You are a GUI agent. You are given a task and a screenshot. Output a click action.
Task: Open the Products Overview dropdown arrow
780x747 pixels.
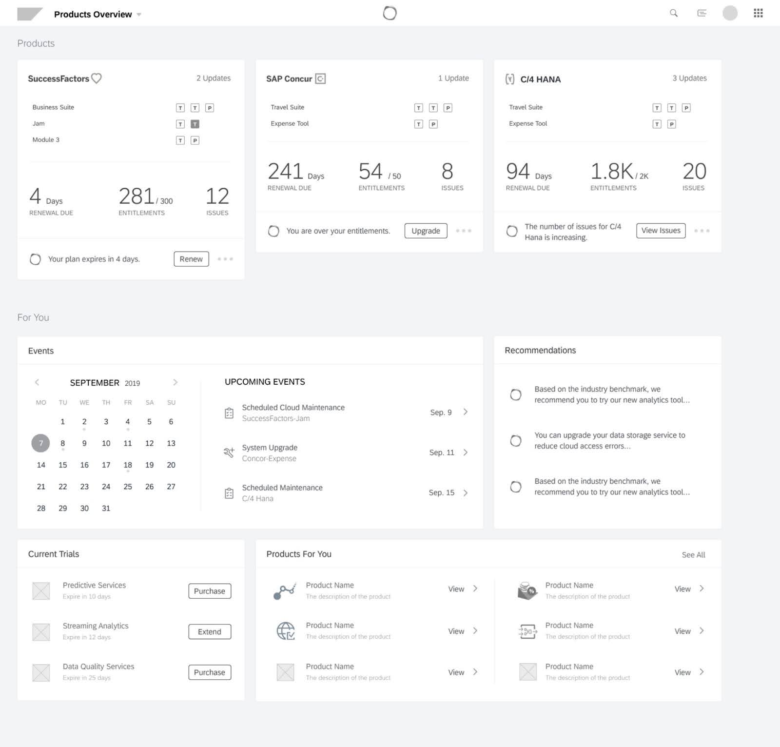click(x=139, y=15)
